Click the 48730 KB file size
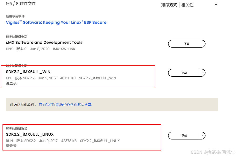236x156 pixels. pyautogui.click(x=68, y=78)
